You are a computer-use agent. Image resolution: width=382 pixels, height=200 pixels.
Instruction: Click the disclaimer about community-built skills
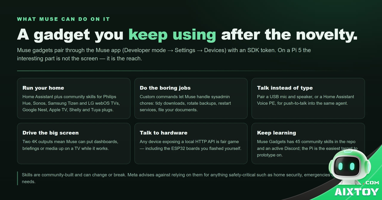[x=178, y=178]
